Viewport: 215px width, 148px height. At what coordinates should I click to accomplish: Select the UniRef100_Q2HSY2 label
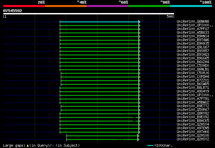tap(193, 139)
